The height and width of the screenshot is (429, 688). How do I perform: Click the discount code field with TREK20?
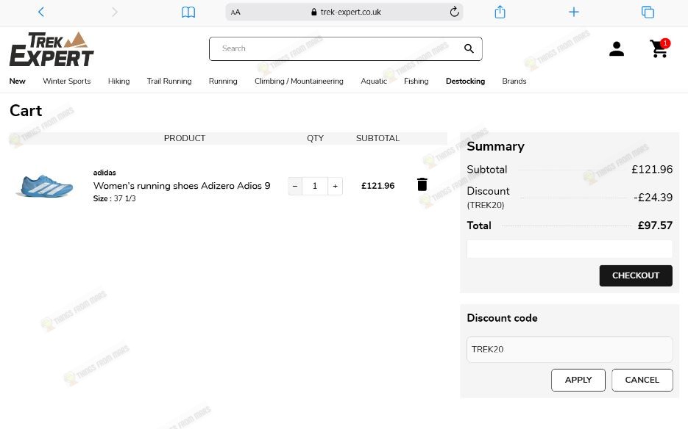coord(570,349)
